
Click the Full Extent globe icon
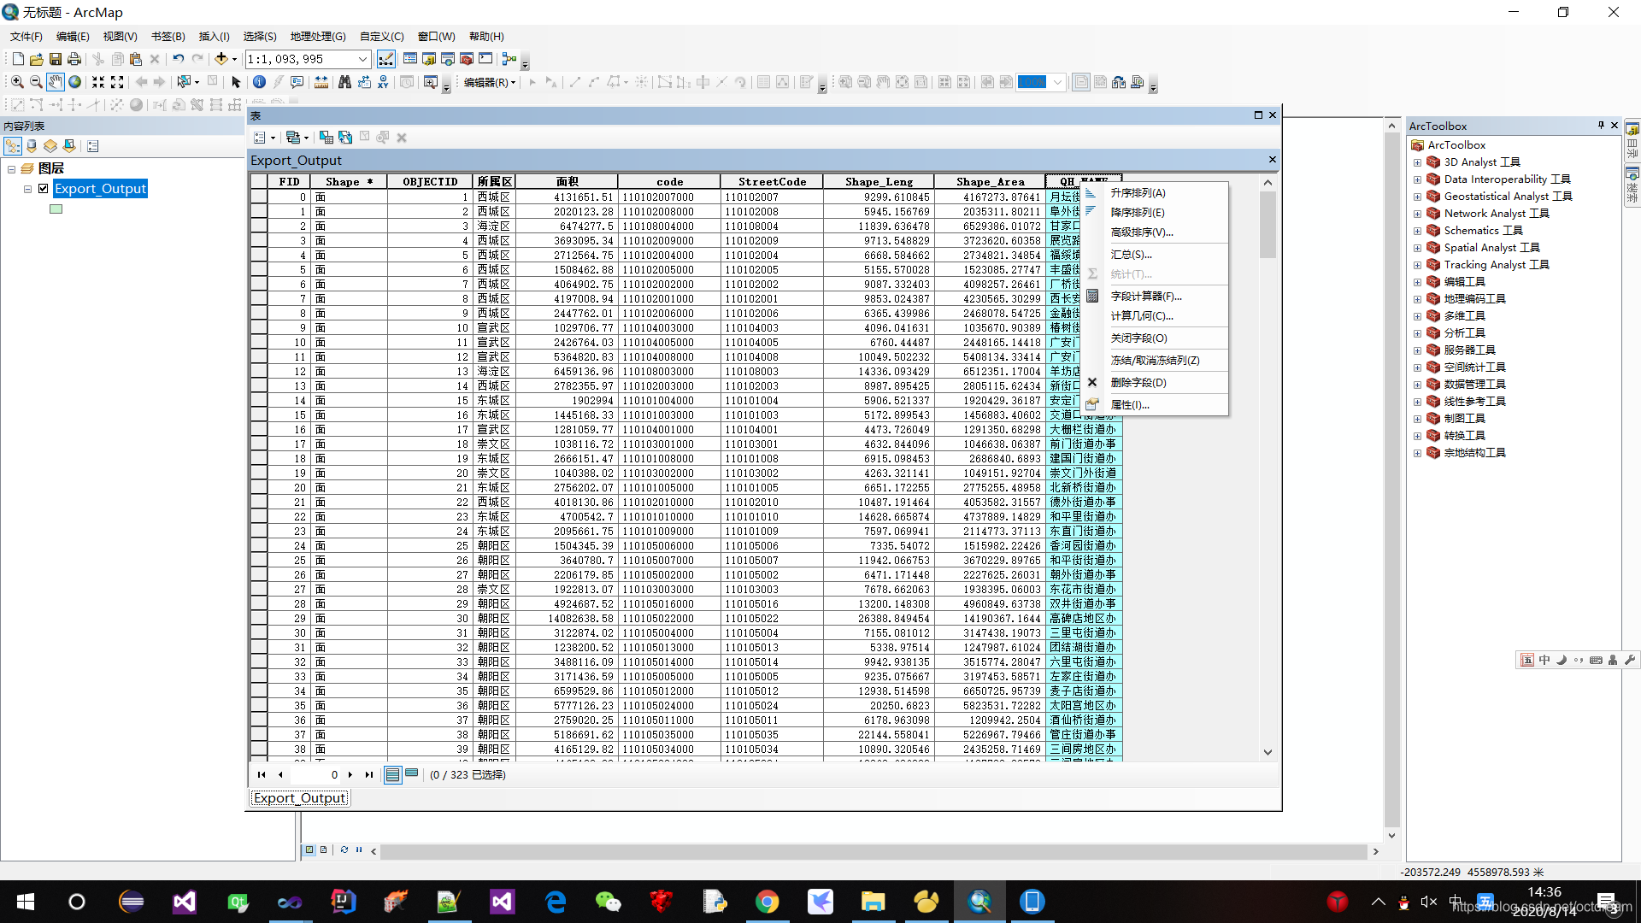[x=75, y=82]
